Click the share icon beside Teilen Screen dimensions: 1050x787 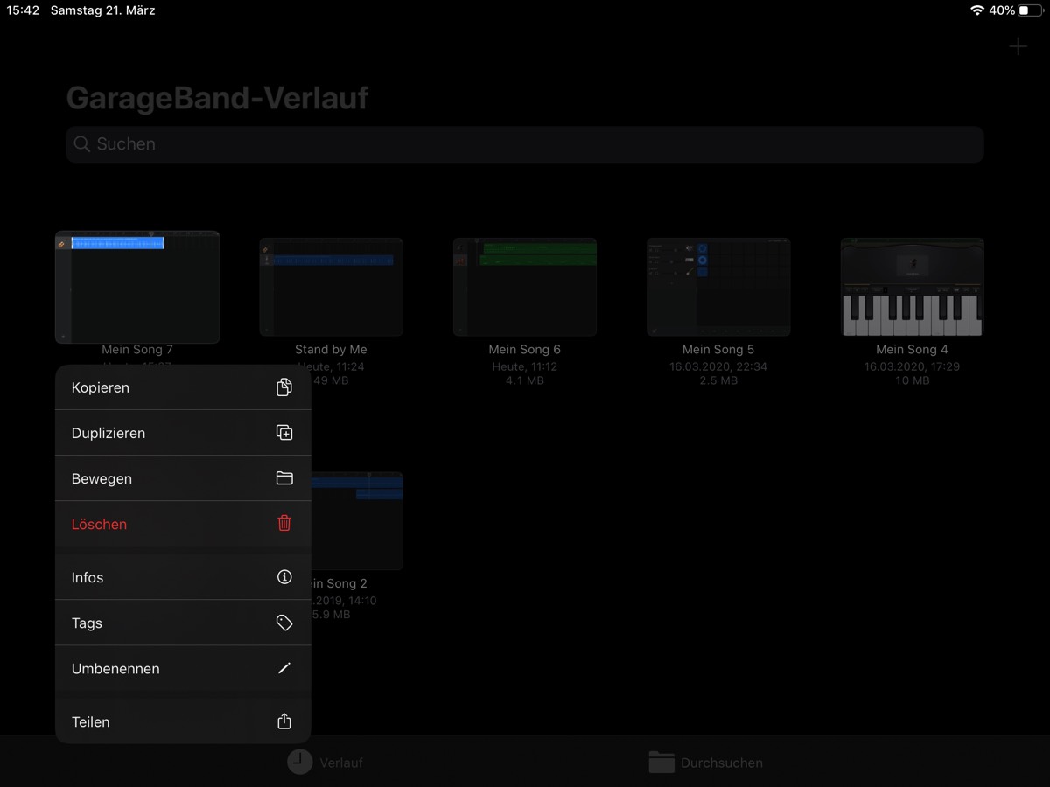(x=283, y=721)
